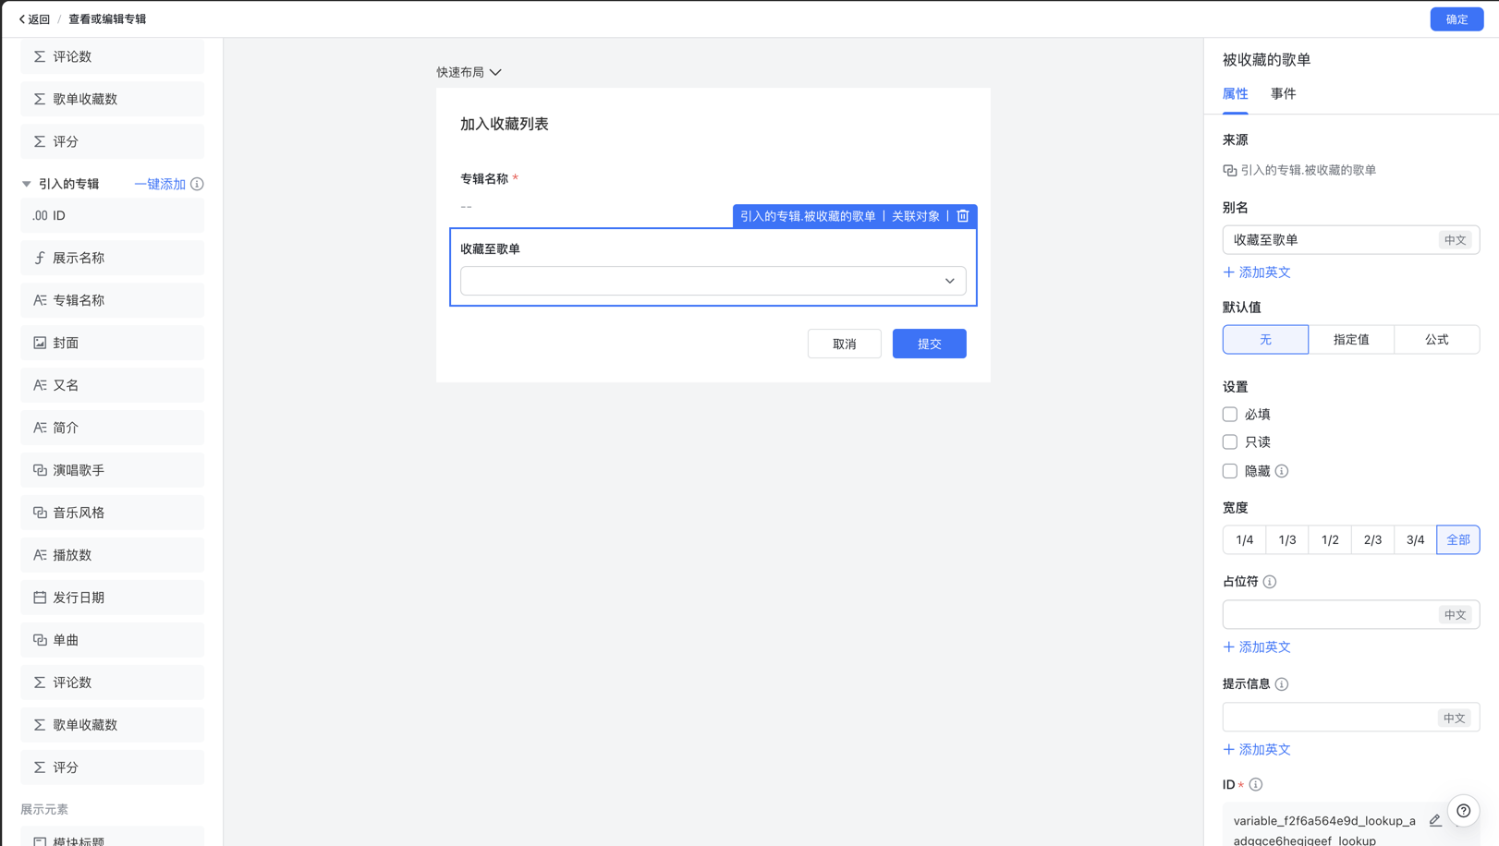Enable the 只读 checkbox
Screen dimensions: 1499x846
[1230, 442]
